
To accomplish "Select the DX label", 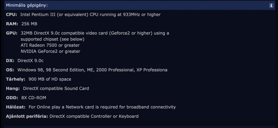I will point(10,61).
